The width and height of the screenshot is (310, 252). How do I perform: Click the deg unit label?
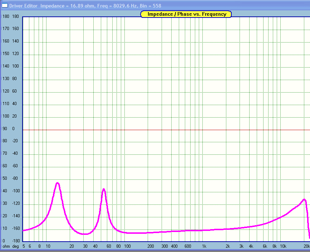click(x=16, y=247)
